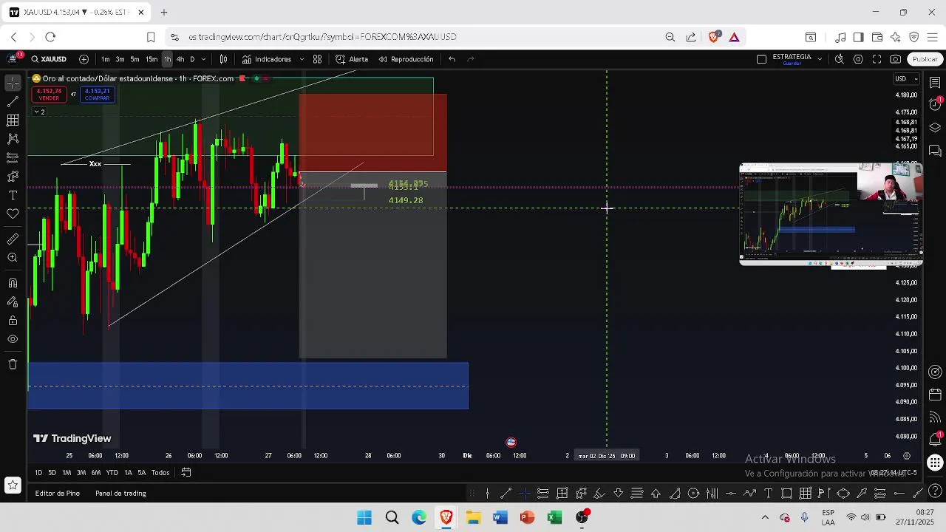This screenshot has height=532, width=946.
Task: Open the indicator templates grid icon
Action: 317,59
